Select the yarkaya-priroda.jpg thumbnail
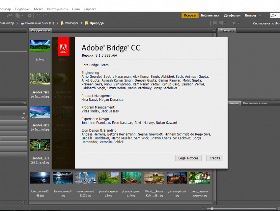The width and height of the screenshot is (280, 211). (177, 178)
